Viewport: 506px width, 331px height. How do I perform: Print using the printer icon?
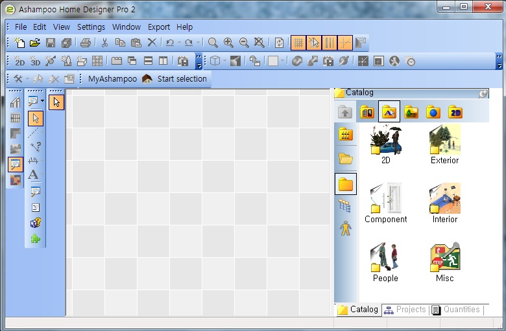click(x=86, y=43)
